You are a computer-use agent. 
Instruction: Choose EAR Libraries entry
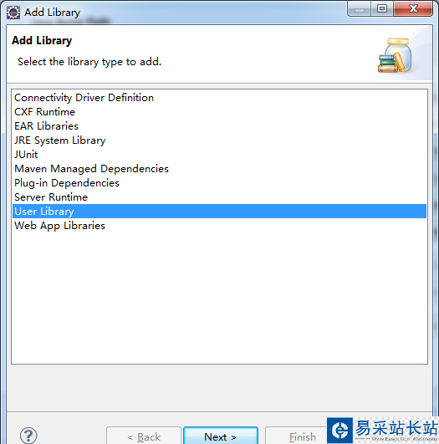point(219,126)
